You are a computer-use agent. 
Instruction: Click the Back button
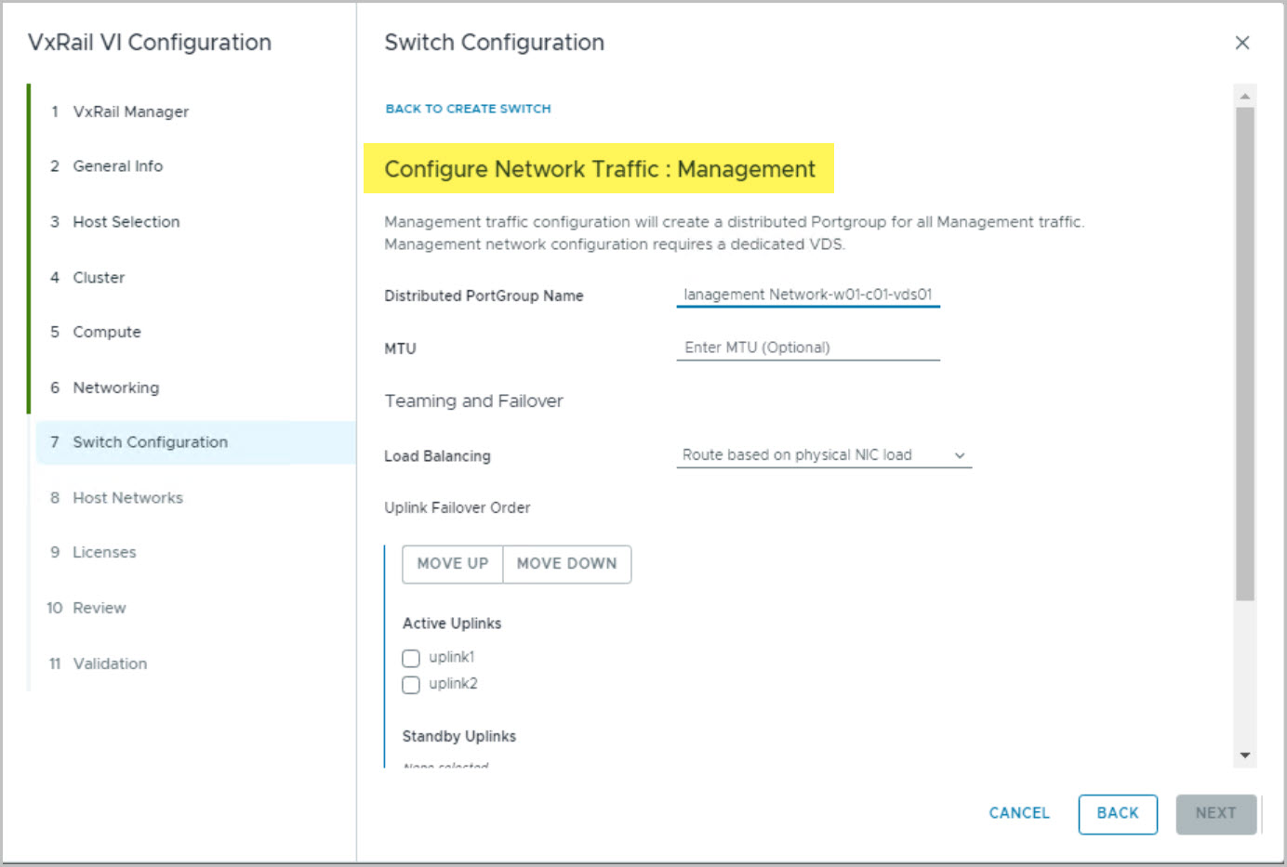pyautogui.click(x=1117, y=813)
